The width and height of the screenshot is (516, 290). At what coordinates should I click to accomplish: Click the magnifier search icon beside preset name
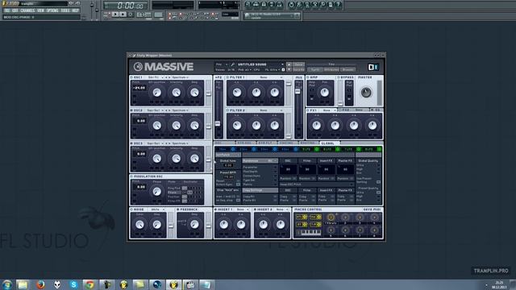point(232,64)
